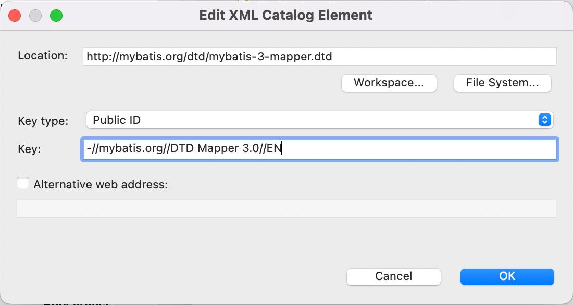
Task: Click the disabled alternative web address field
Action: pyautogui.click(x=286, y=208)
